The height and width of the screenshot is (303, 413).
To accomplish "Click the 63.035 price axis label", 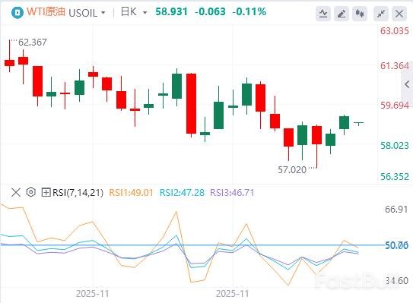I will tap(394, 31).
